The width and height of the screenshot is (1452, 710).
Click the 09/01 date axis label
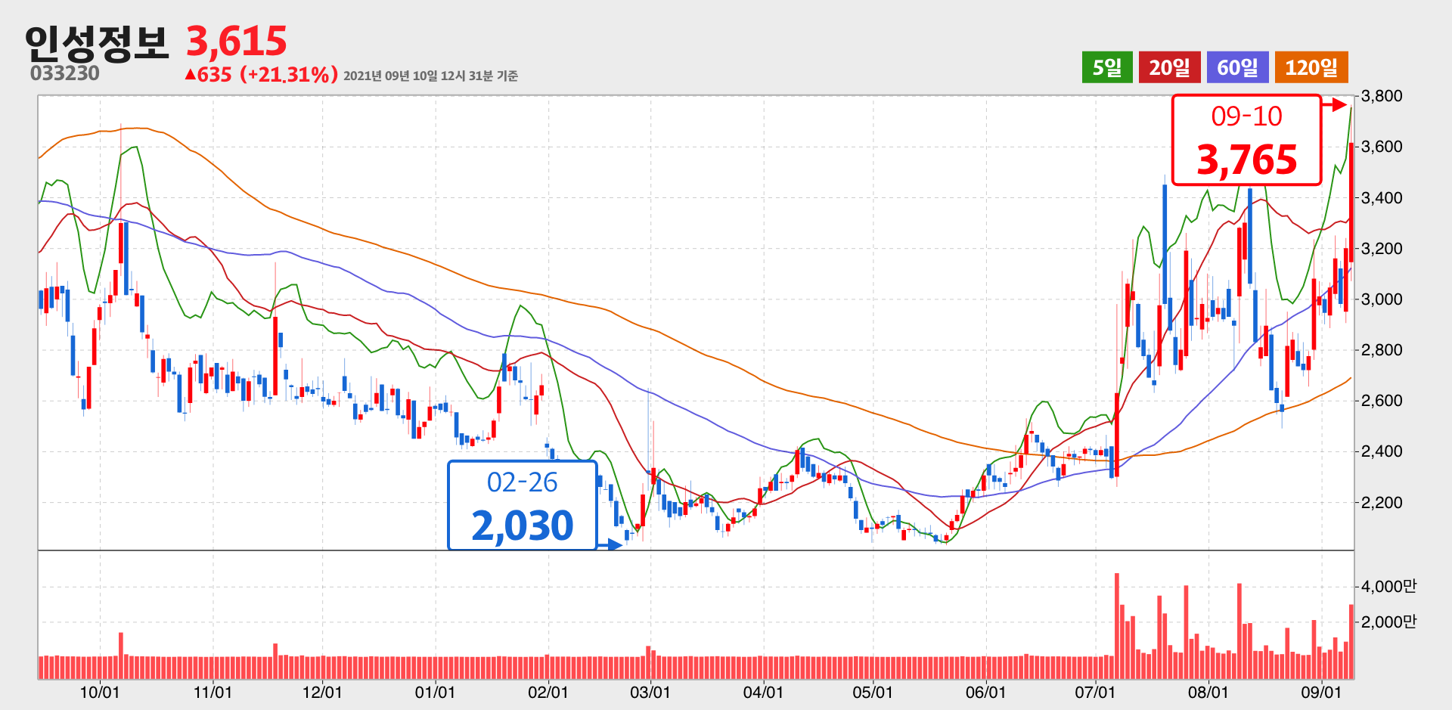point(1321,693)
